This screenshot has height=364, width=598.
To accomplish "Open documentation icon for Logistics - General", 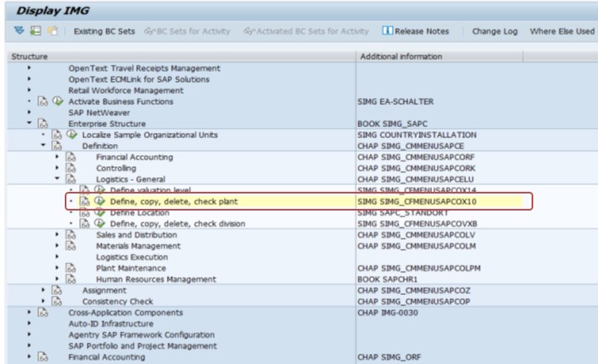I will [x=71, y=179].
